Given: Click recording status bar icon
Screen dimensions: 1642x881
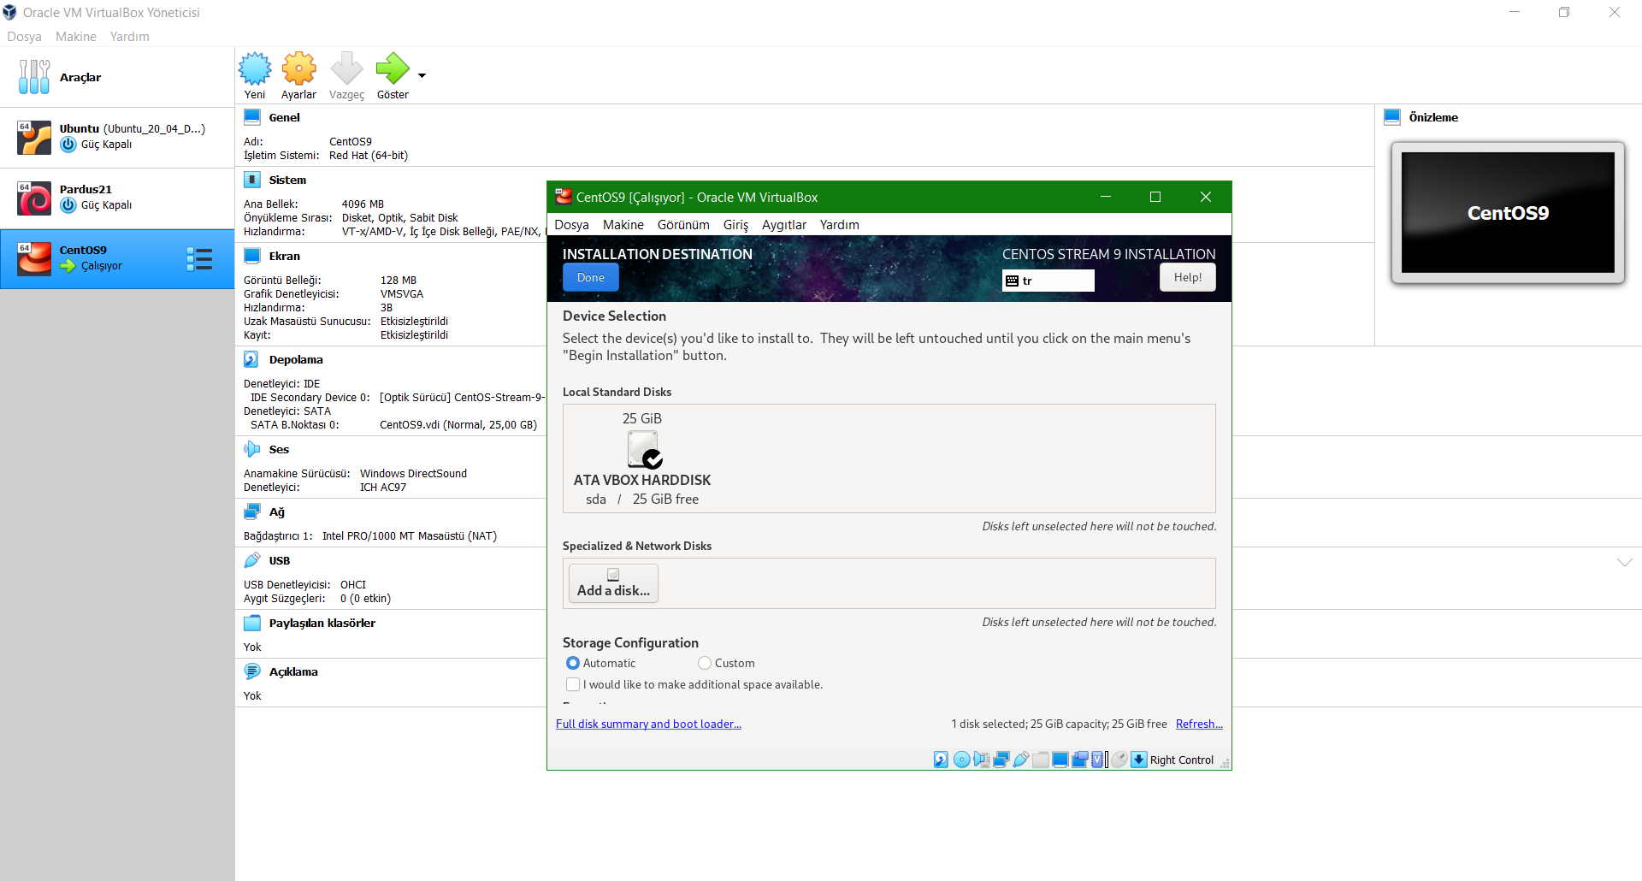Looking at the screenshot, I should (1080, 760).
